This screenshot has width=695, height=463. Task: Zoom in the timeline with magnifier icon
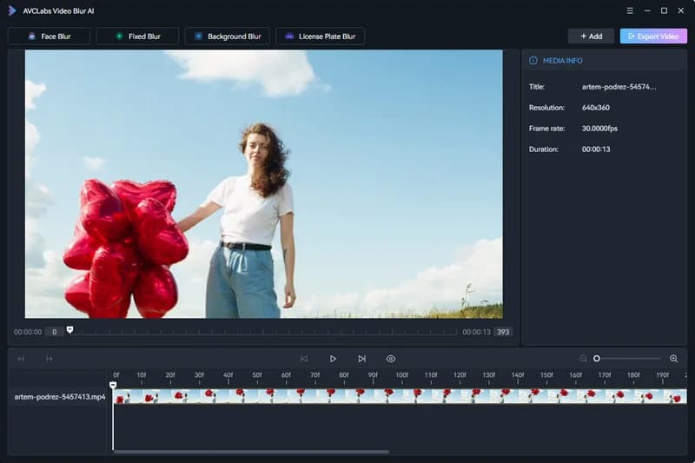click(673, 359)
